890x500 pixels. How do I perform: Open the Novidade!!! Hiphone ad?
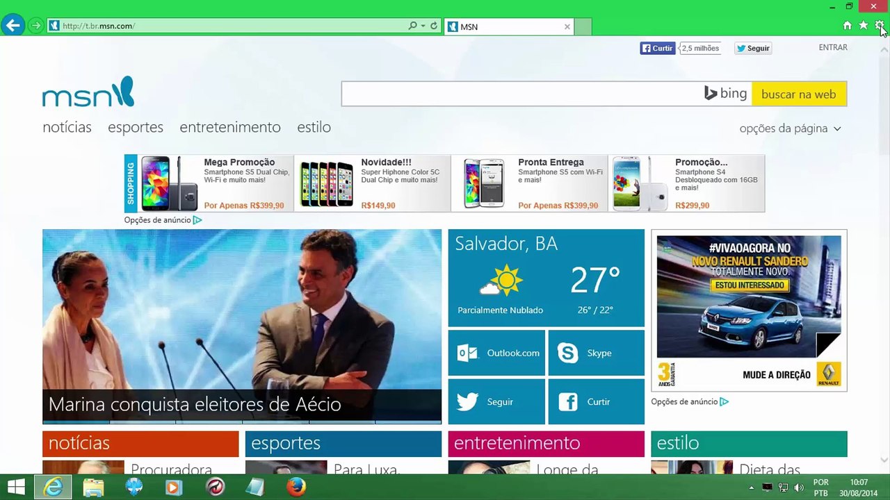click(x=372, y=183)
